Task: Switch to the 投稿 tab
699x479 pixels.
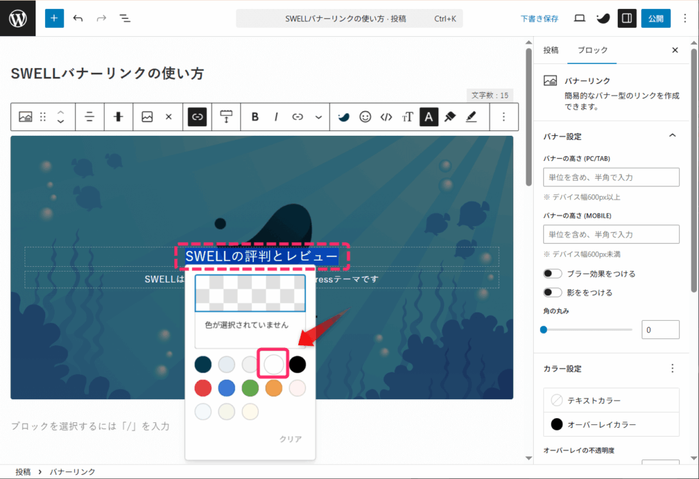Action: pyautogui.click(x=551, y=50)
